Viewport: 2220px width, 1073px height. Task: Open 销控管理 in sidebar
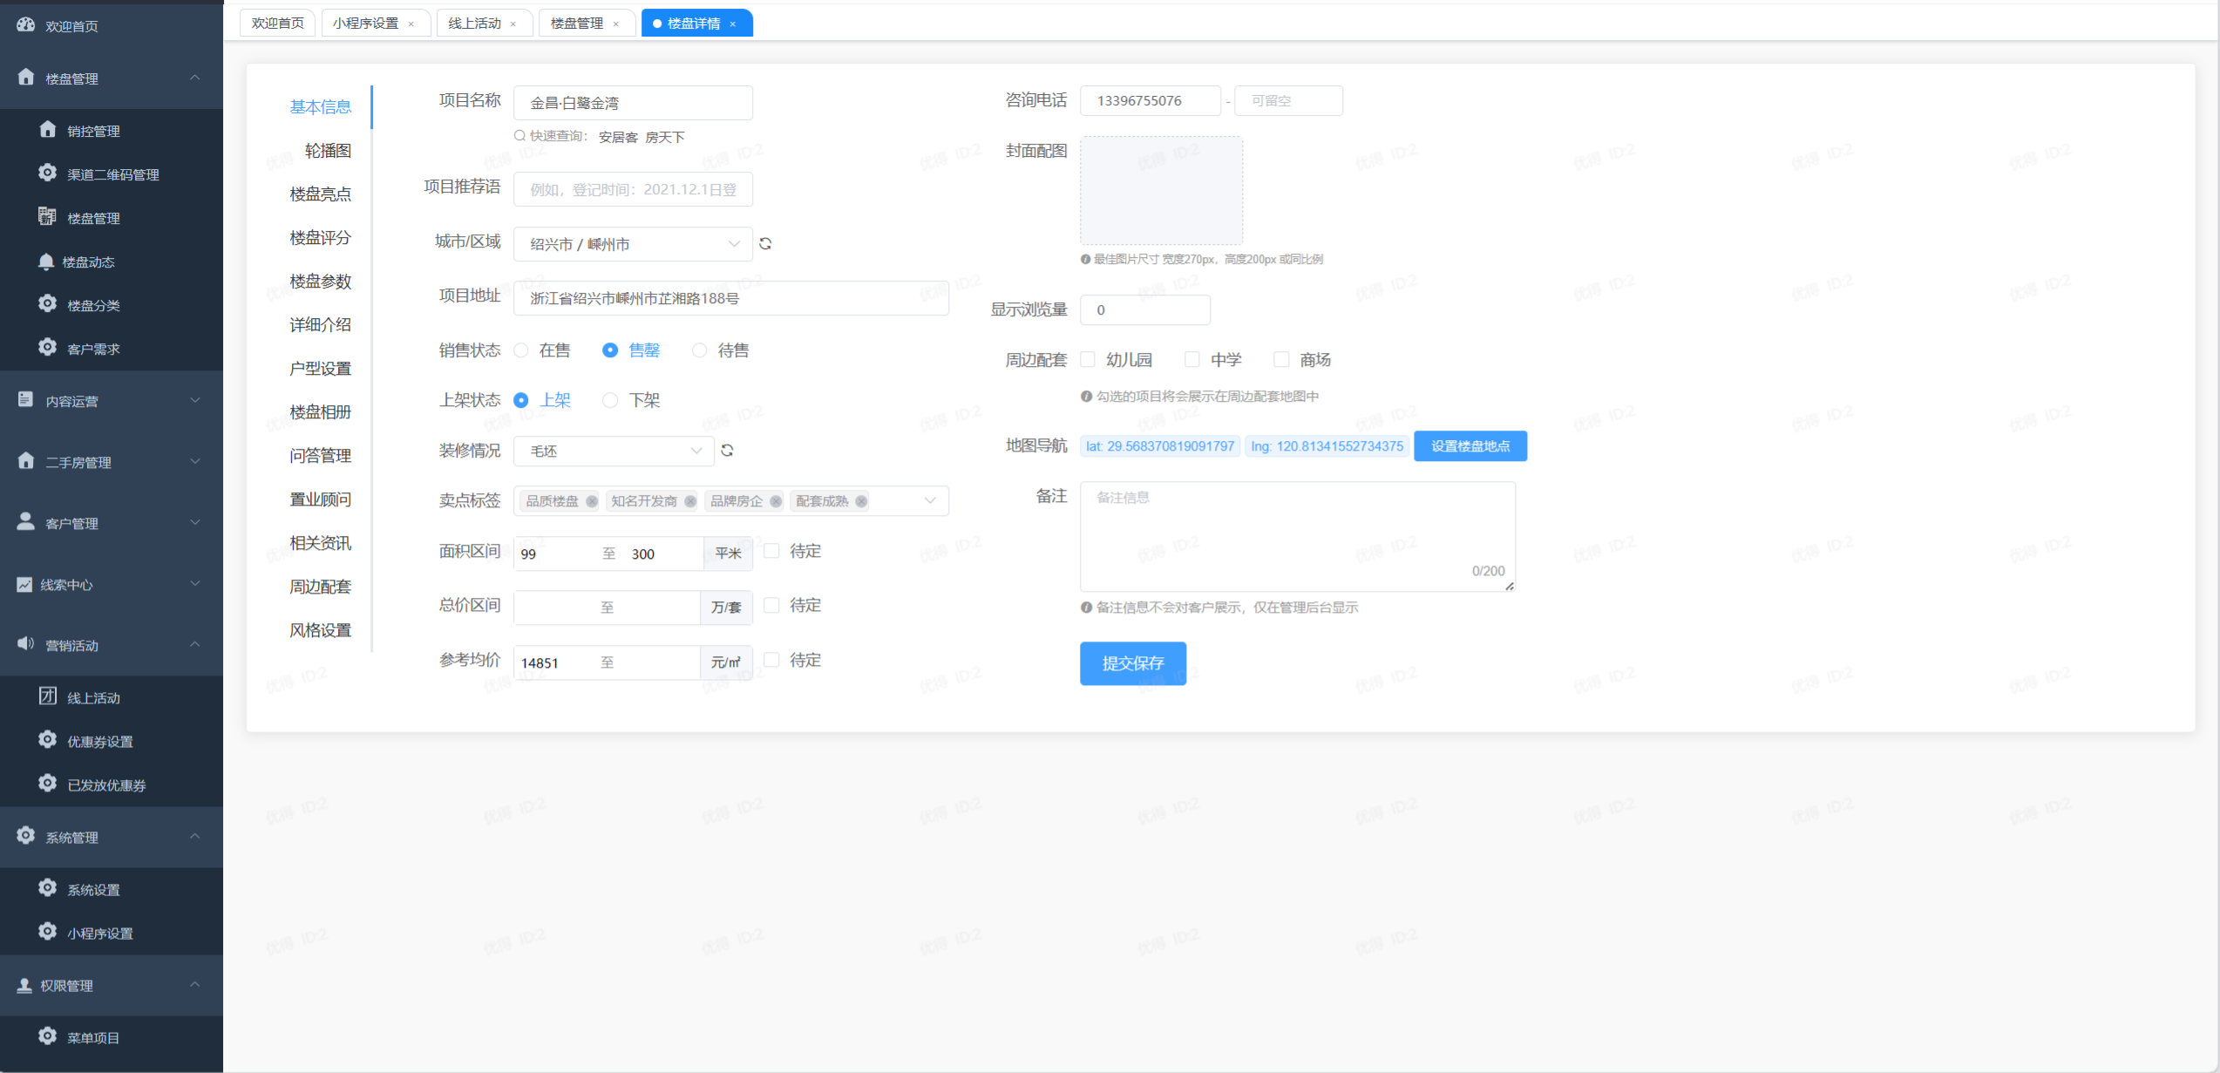[93, 131]
